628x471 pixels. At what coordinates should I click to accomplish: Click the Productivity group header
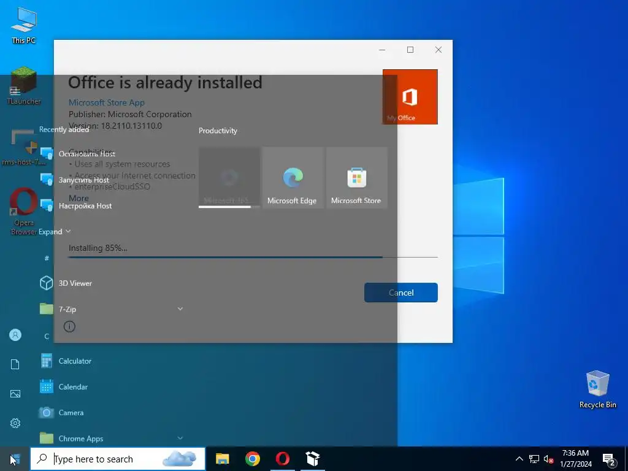point(218,131)
